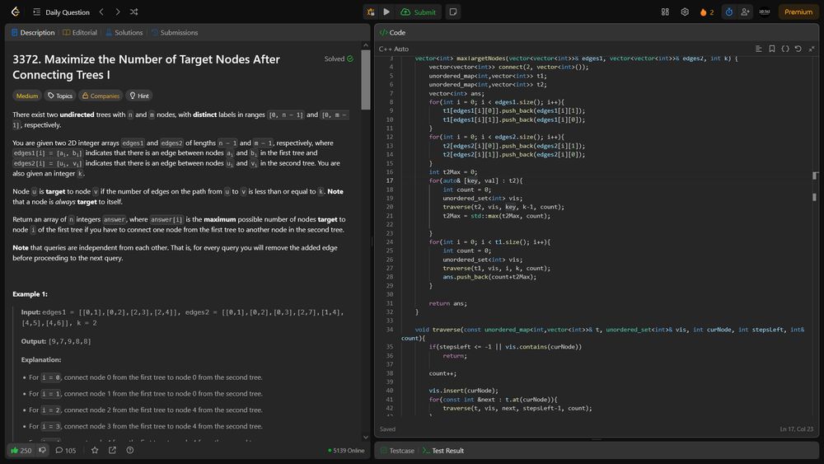Run code with the play button

(386, 12)
